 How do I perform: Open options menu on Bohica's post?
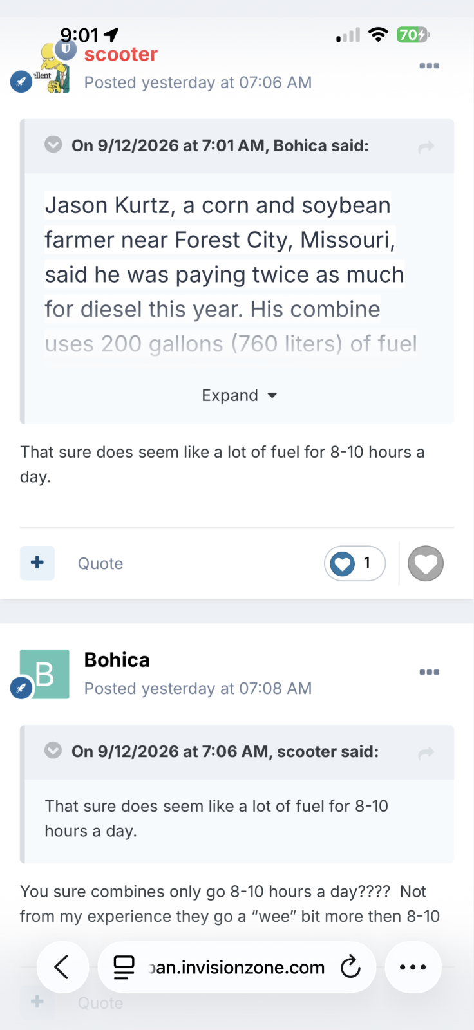(x=429, y=672)
